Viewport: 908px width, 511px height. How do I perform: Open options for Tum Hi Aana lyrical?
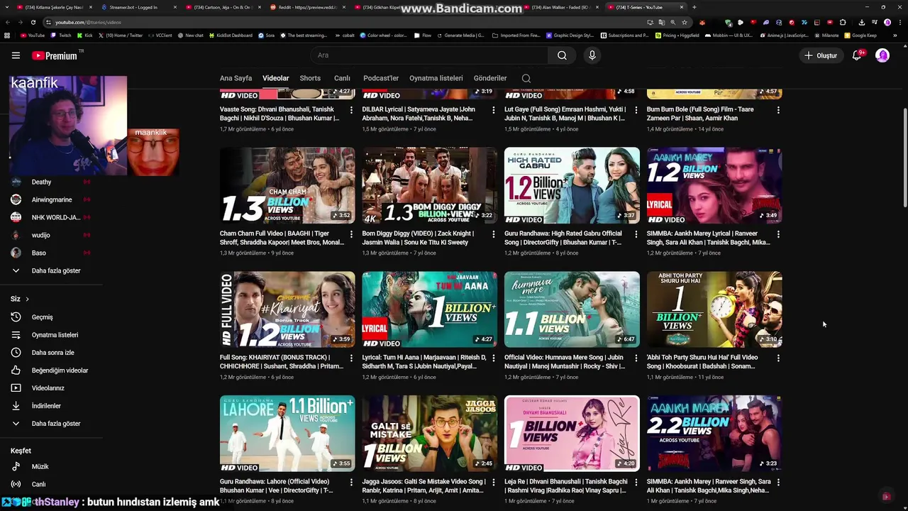[494, 358]
